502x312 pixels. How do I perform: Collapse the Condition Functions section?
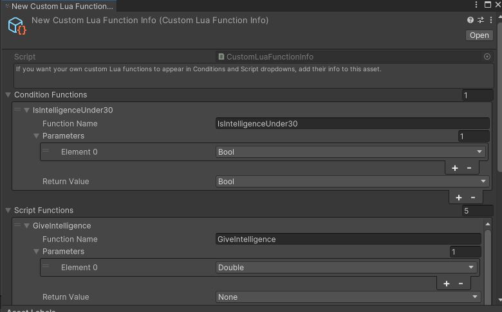[x=8, y=95]
